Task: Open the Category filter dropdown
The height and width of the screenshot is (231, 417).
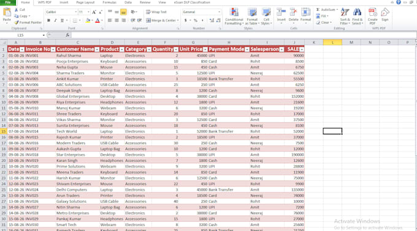Action: 149,50
